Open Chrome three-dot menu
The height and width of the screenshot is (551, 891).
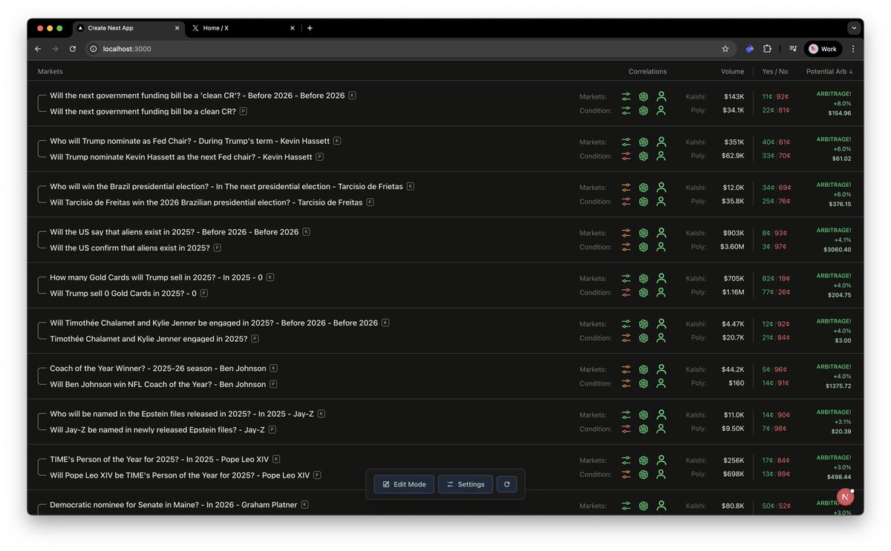tap(852, 49)
